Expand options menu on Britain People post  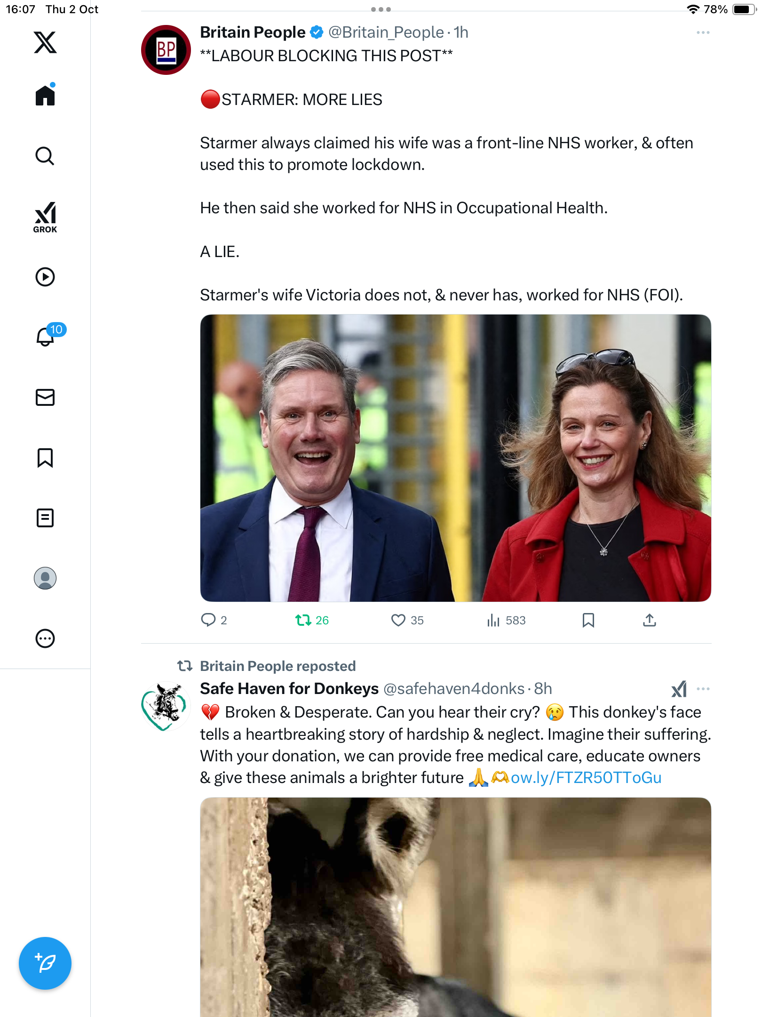(x=703, y=32)
